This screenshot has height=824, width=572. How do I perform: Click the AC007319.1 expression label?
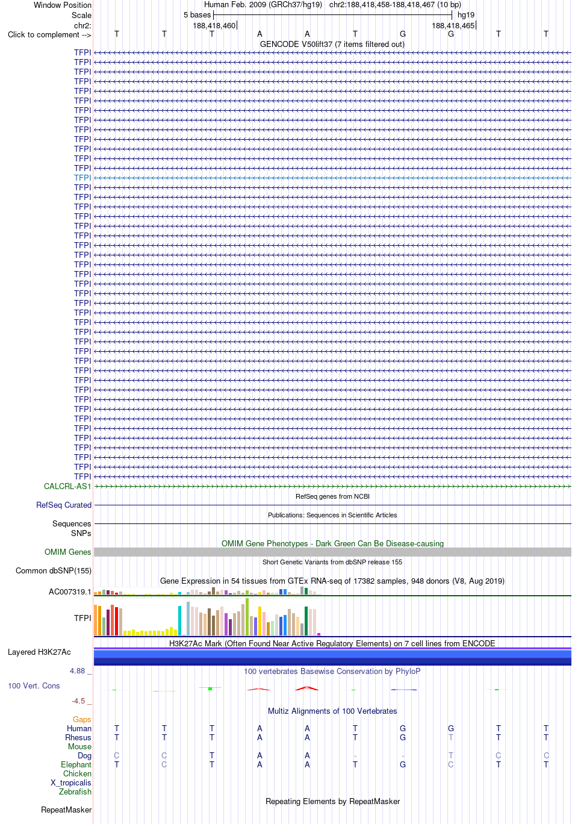click(x=70, y=591)
